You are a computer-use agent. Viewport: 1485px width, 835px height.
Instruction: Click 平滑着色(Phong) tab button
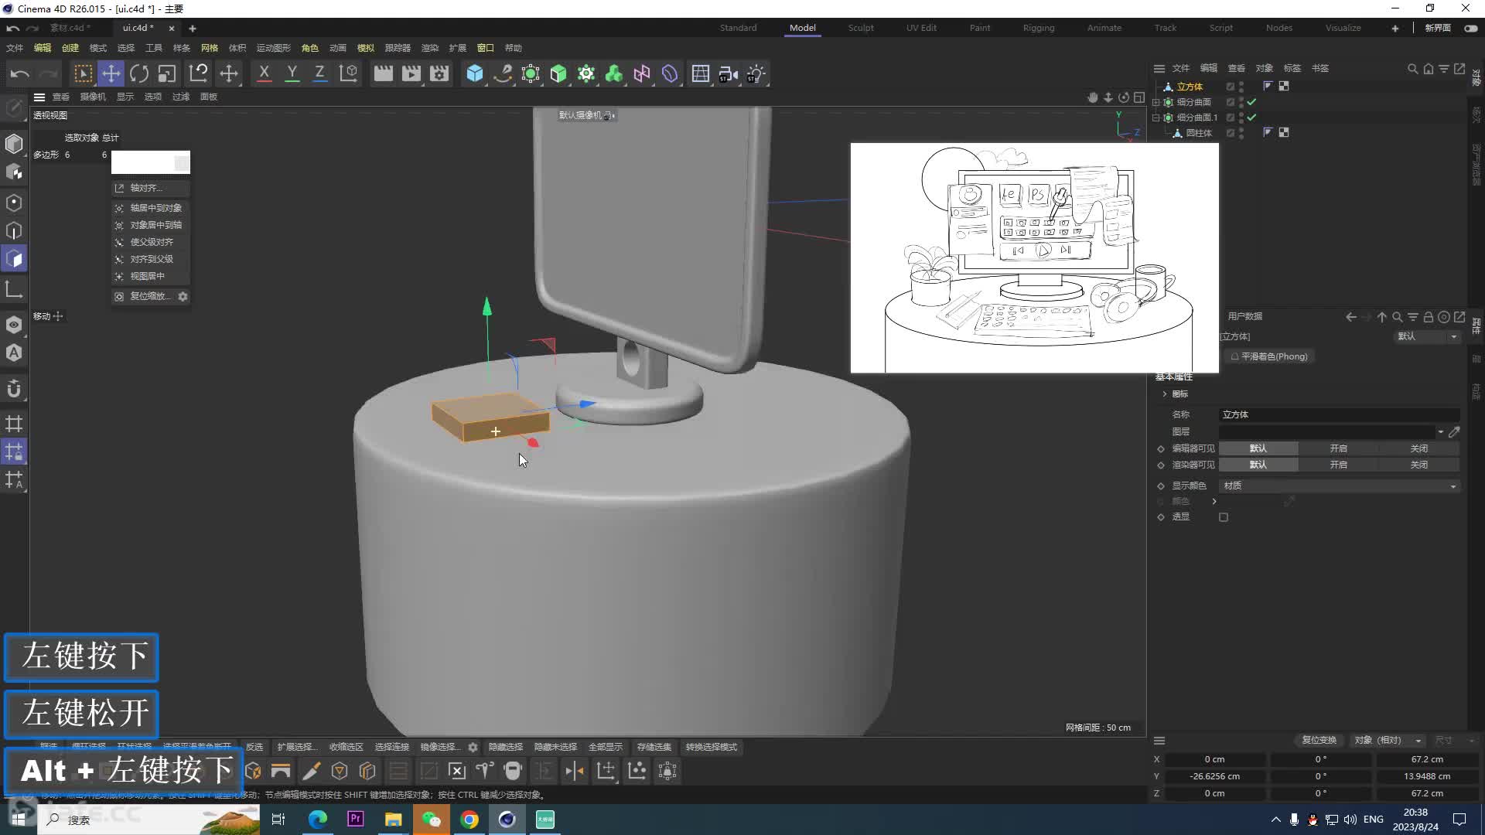[1268, 356]
